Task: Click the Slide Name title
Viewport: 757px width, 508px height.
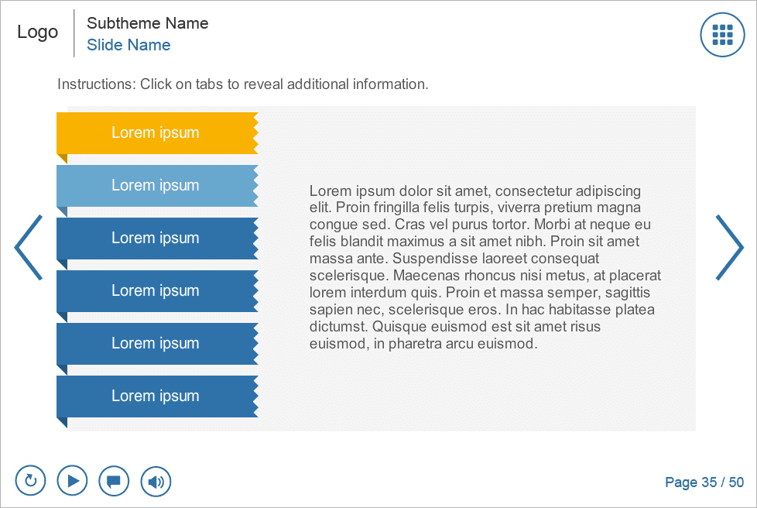Action: point(128,45)
